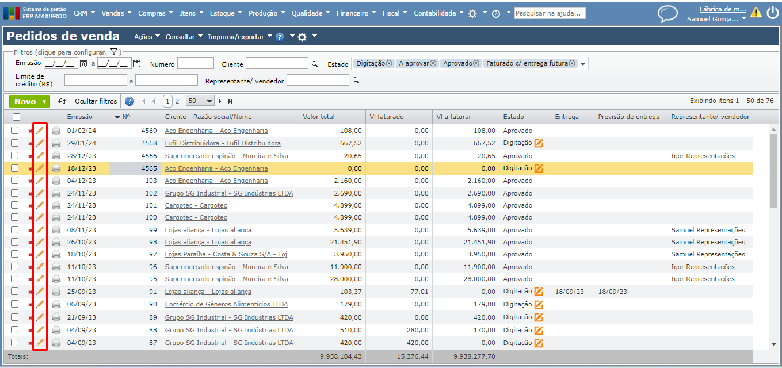Image resolution: width=782 pixels, height=368 pixels.
Task: Delete order 4568 with red X icon
Action: point(30,143)
